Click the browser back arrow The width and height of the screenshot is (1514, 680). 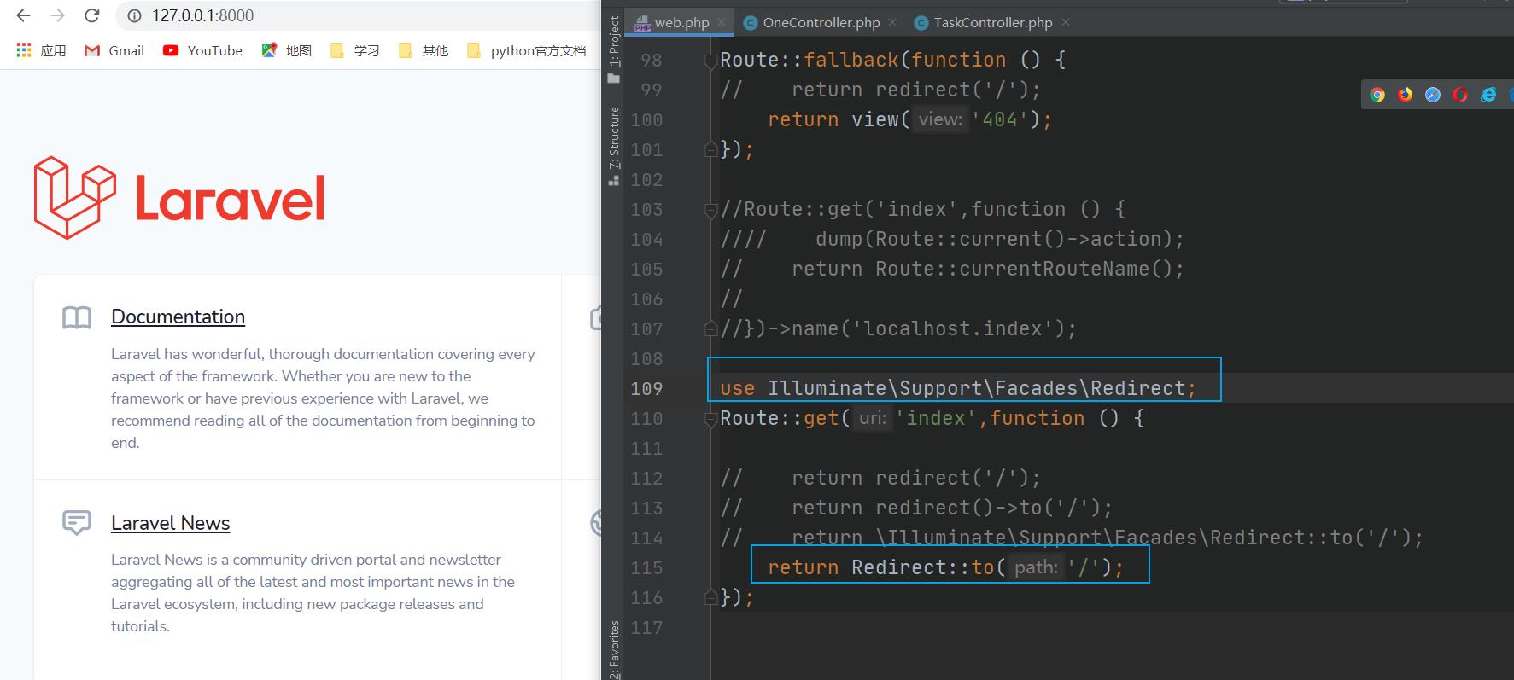click(24, 15)
